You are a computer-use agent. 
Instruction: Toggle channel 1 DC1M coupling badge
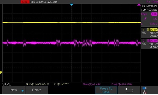pos(154,30)
